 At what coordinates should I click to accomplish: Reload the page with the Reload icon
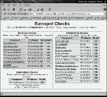tap(13, 9)
